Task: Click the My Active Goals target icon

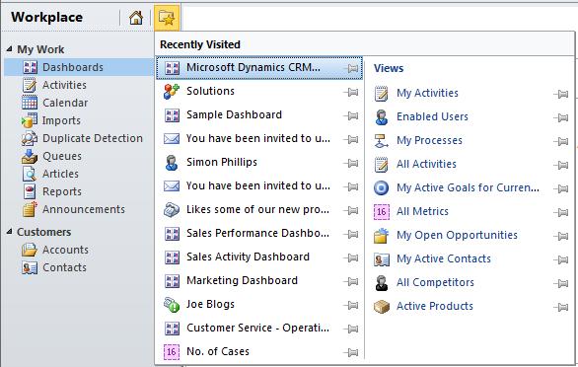Action: 381,187
